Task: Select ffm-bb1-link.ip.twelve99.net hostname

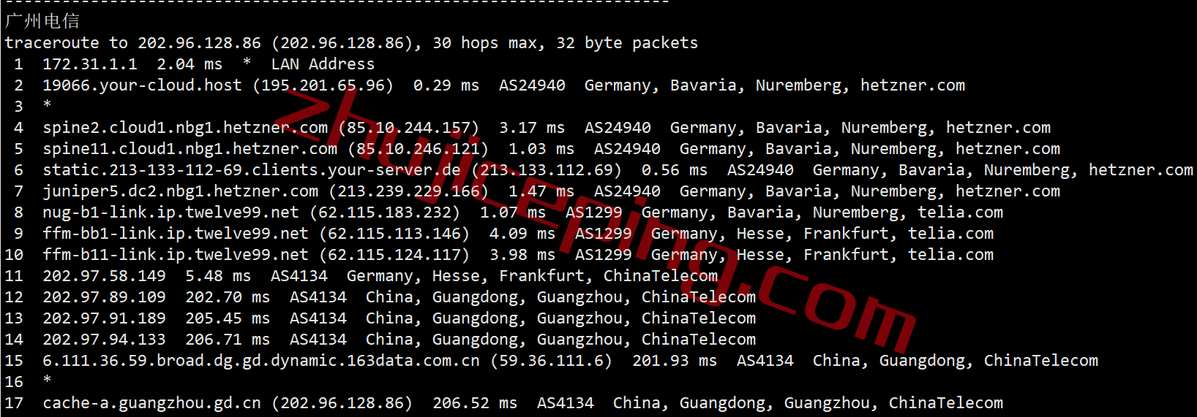Action: [176, 234]
